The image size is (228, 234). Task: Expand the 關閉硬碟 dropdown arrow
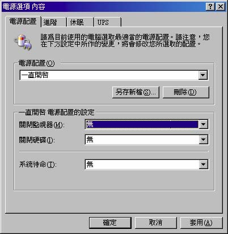coord(203,140)
